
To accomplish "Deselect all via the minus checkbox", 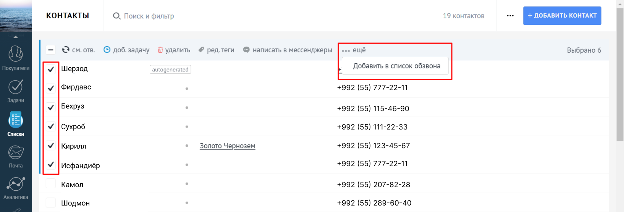I will 51,50.
